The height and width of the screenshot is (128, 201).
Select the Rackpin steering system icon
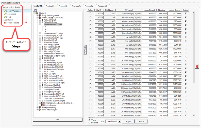pos(40,107)
